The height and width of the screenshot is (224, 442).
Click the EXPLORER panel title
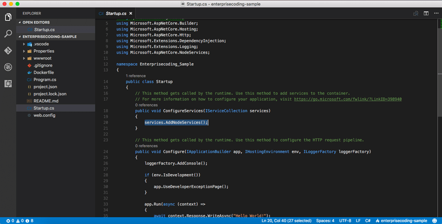point(31,13)
